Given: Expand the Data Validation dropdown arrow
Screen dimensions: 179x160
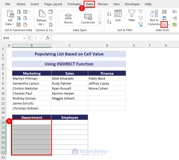Looking at the screenshot, I should 169,25.
